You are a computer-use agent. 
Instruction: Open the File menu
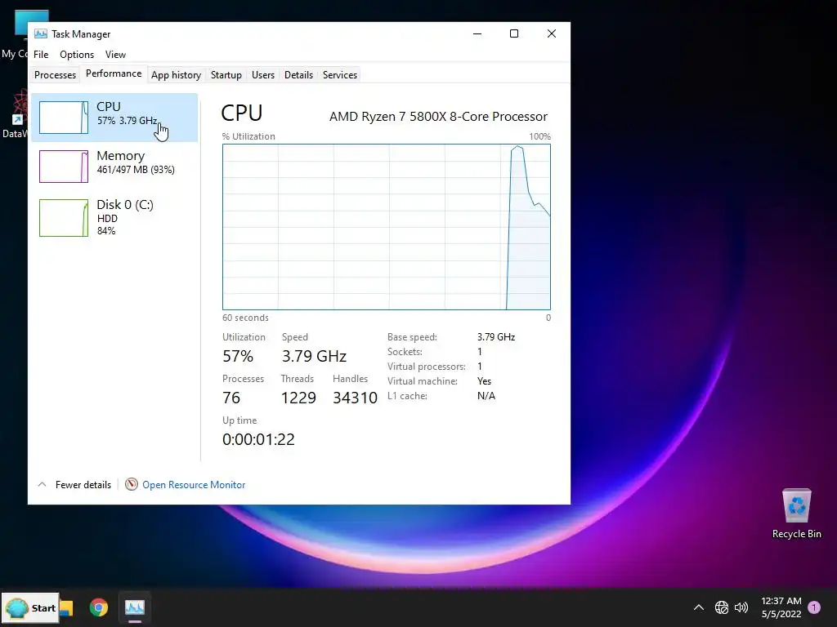pos(41,55)
